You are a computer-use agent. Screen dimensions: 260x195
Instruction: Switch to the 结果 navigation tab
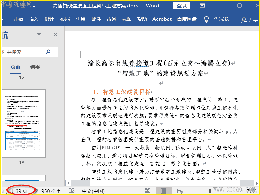click(x=35, y=67)
